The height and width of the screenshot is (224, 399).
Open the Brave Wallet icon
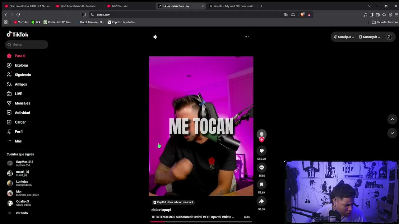pyautogui.click(x=378, y=15)
